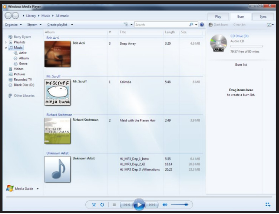This screenshot has height=214, width=279.
Task: Click the Search input field
Action: tap(162, 25)
